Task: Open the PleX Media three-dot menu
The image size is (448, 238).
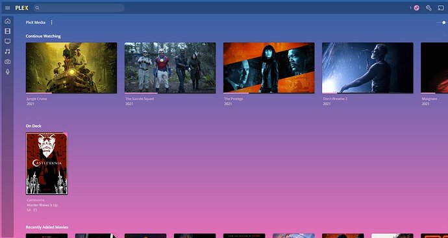Action: click(51, 22)
